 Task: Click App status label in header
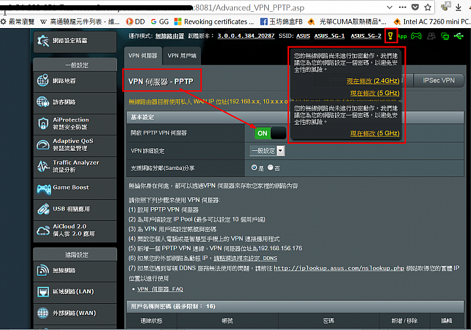pyautogui.click(x=402, y=37)
